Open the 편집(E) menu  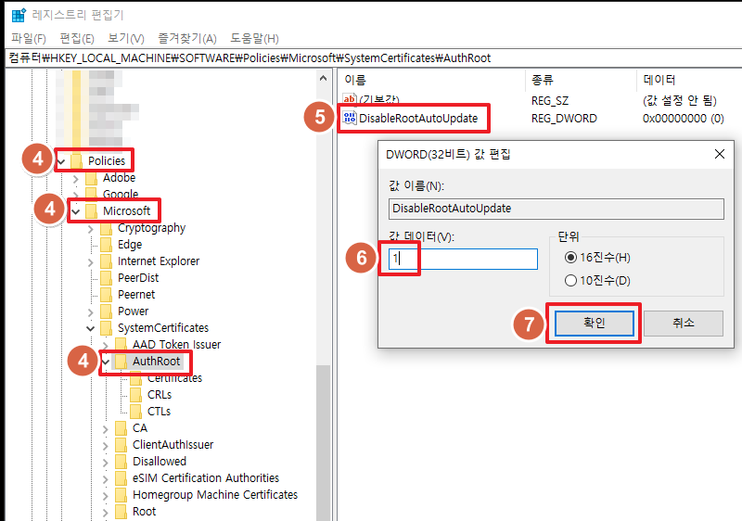coord(77,38)
